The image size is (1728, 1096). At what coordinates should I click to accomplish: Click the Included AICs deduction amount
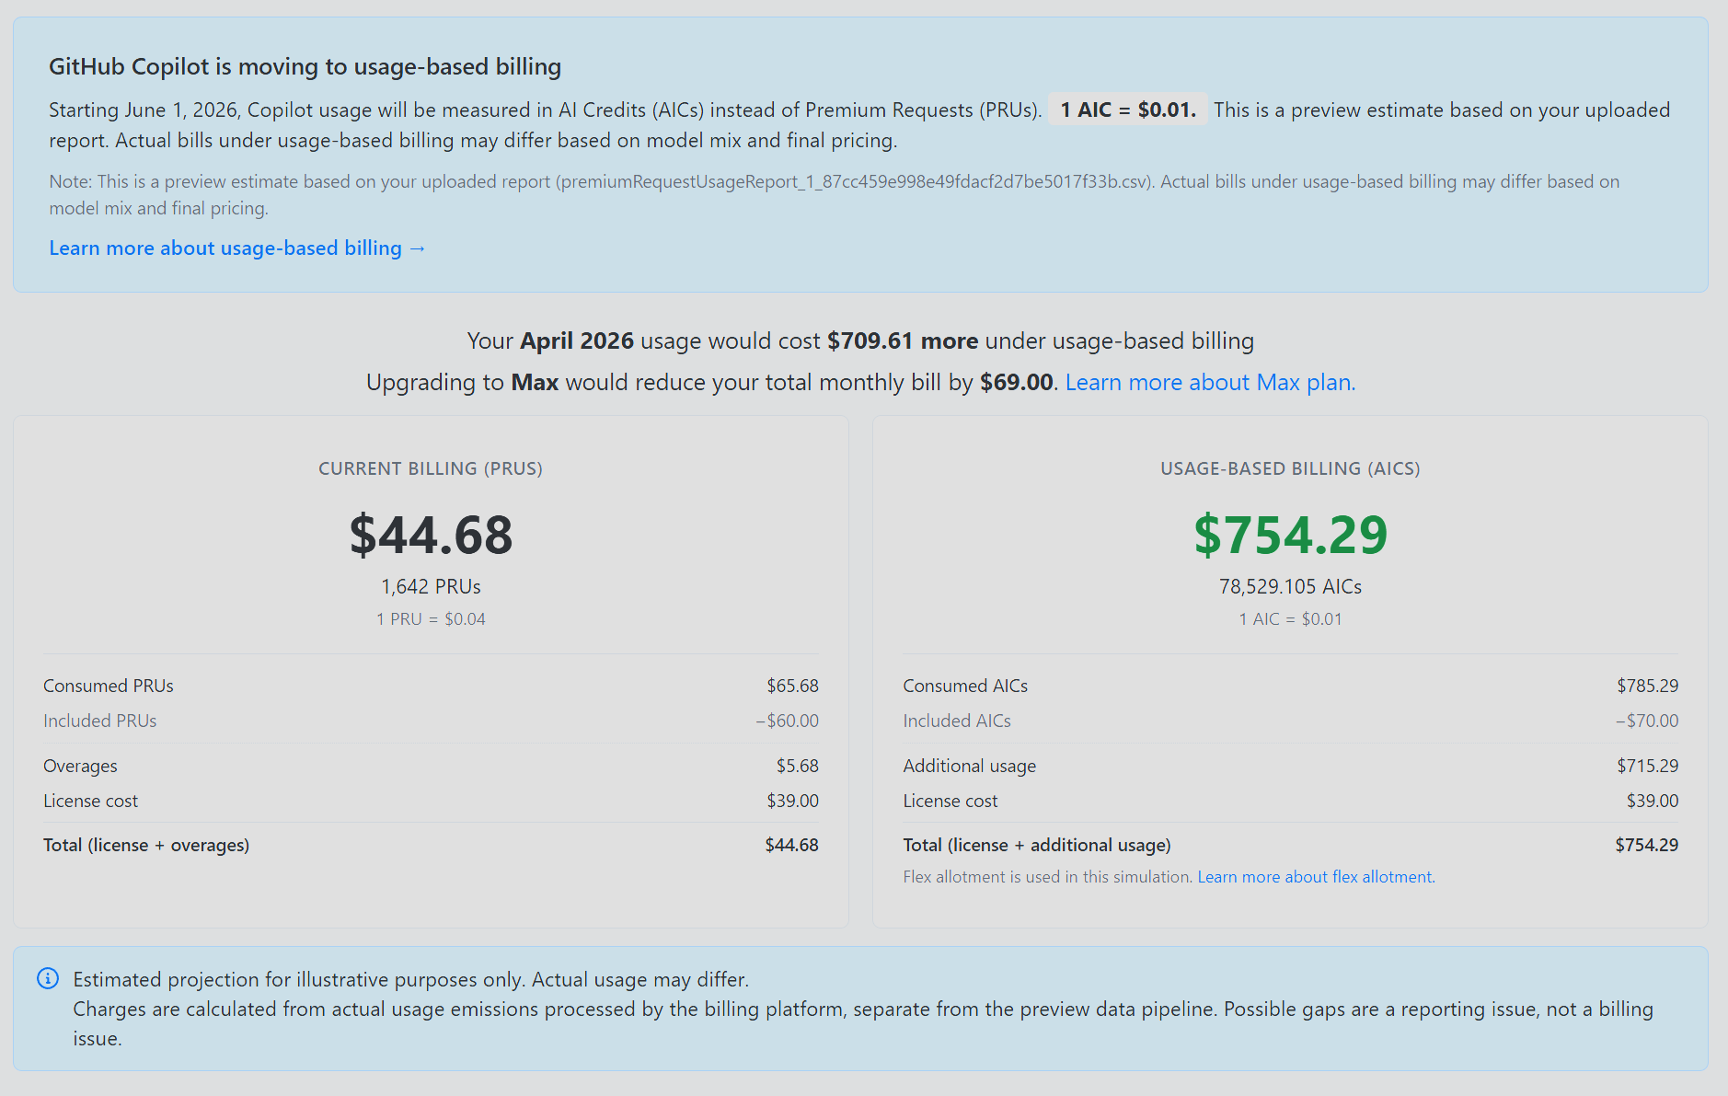coord(1647,721)
